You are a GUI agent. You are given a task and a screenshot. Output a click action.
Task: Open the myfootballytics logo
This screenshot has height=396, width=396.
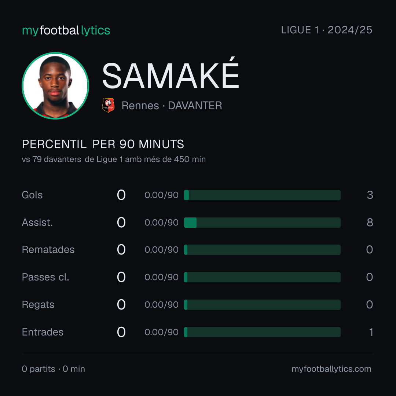[x=66, y=30]
